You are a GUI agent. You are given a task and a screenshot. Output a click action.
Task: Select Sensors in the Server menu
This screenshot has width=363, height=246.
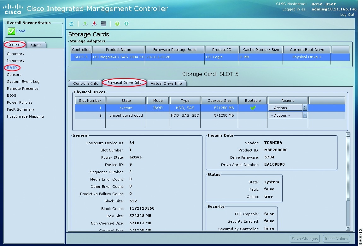point(14,75)
